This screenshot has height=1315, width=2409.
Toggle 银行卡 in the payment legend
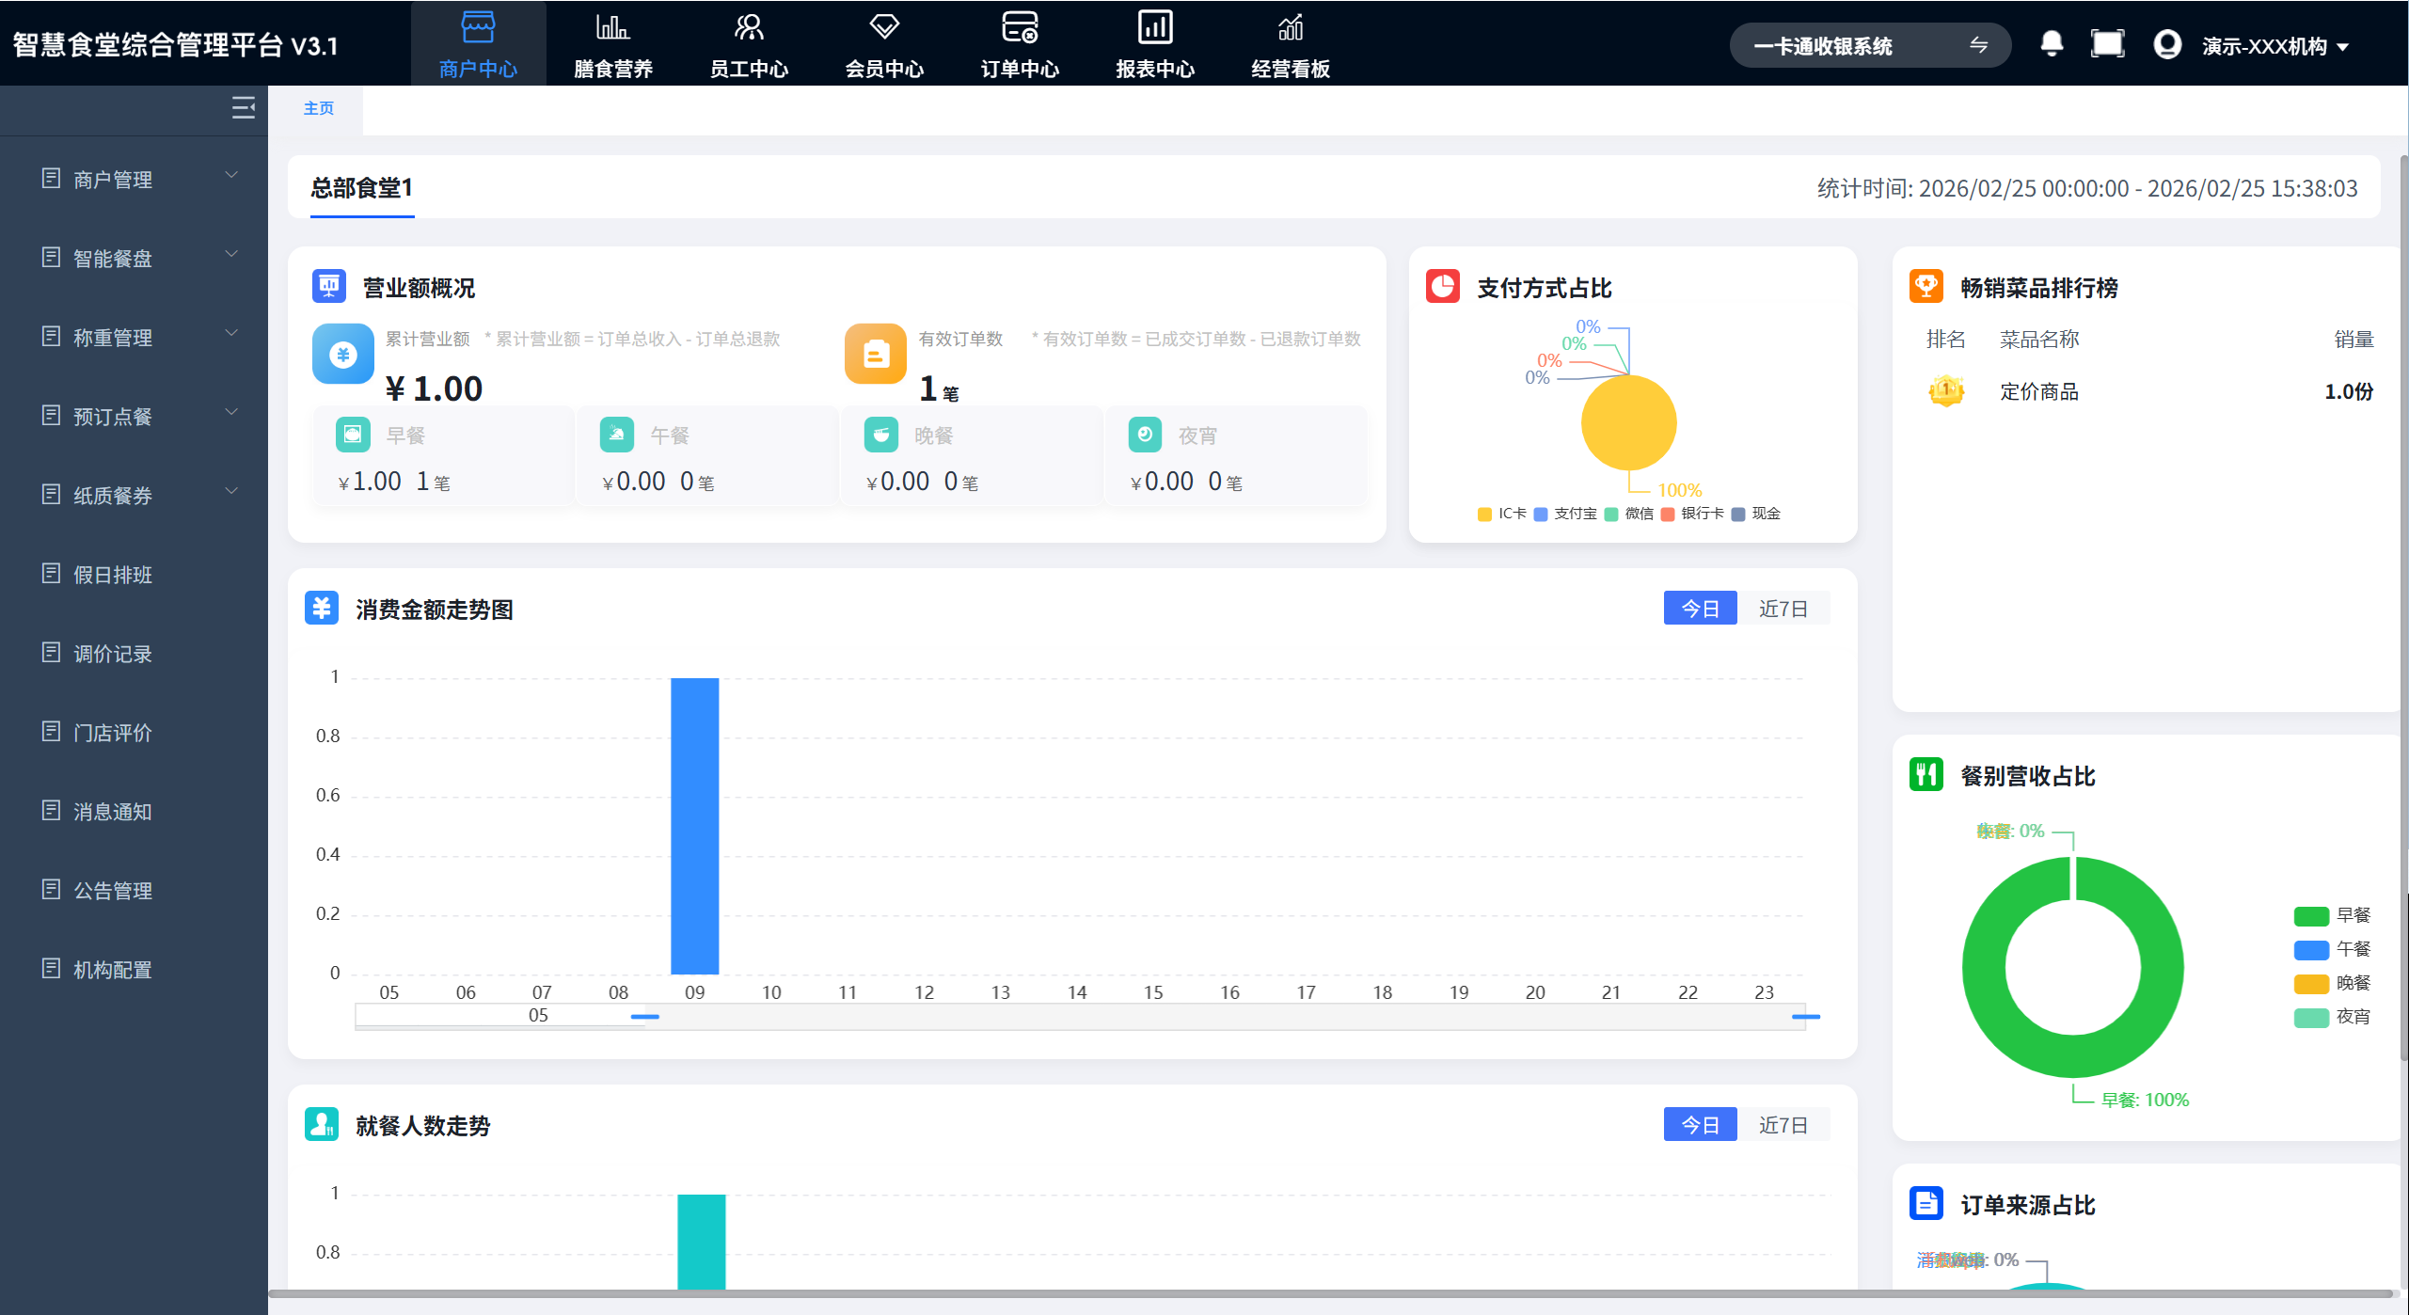tap(1692, 514)
